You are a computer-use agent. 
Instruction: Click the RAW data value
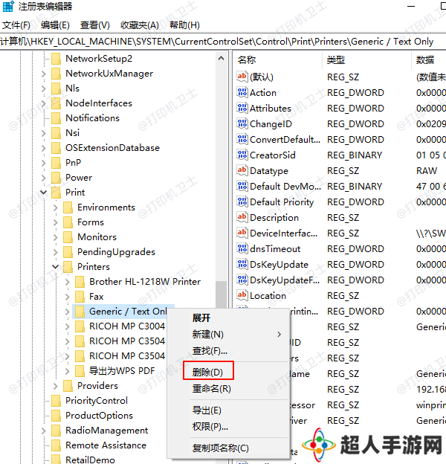pos(427,171)
